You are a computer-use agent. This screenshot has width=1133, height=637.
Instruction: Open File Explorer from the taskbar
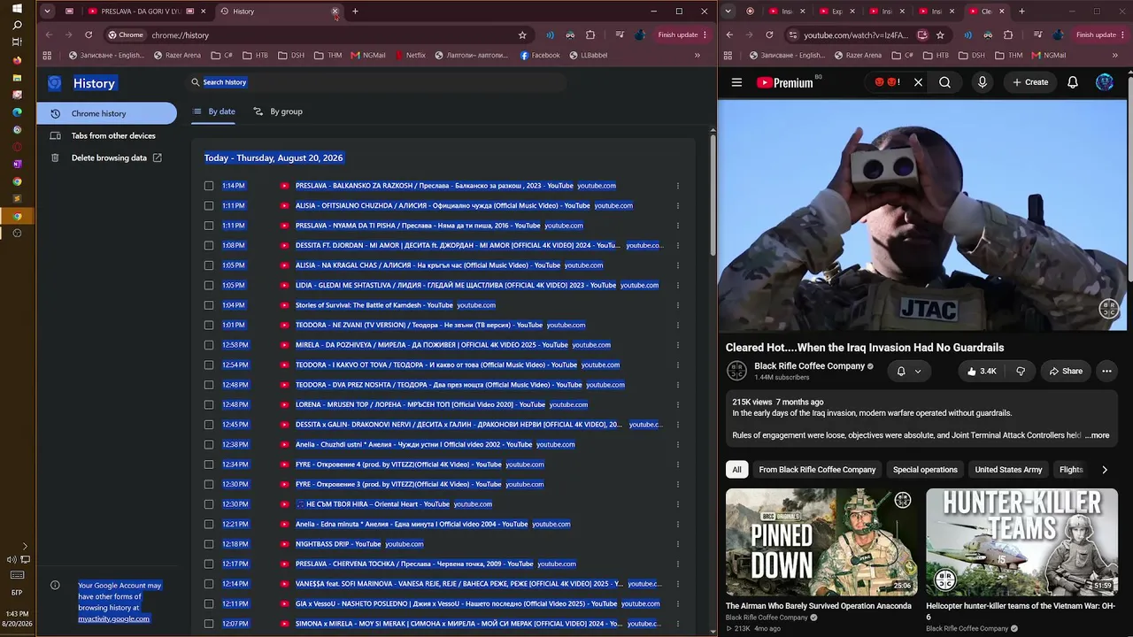[17, 78]
